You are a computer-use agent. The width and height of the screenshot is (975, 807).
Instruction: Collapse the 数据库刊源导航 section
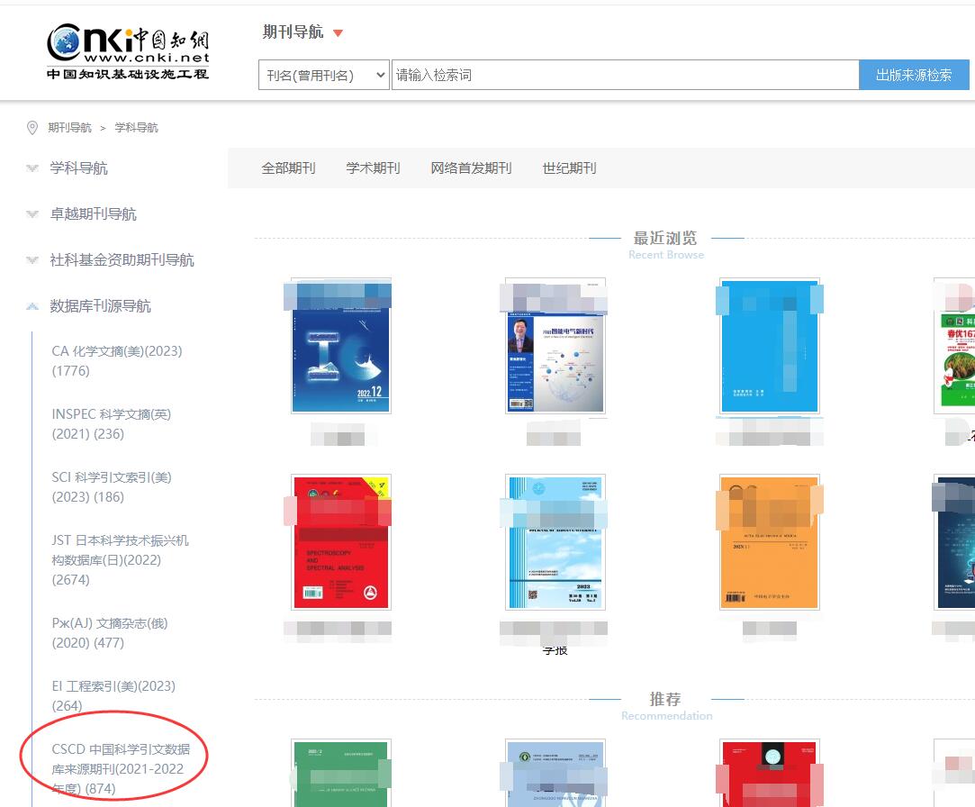pyautogui.click(x=100, y=306)
